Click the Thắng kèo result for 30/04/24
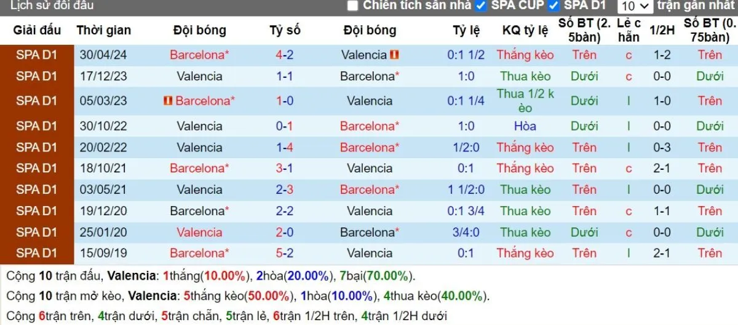This screenshot has width=738, height=325. coord(525,55)
